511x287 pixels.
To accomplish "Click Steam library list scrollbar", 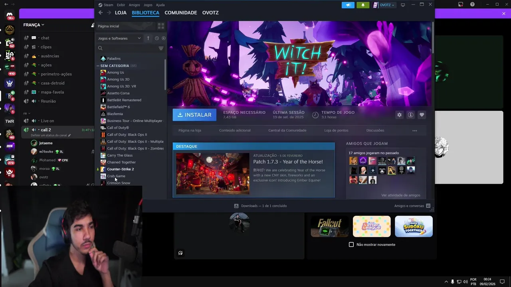I will tap(165, 75).
